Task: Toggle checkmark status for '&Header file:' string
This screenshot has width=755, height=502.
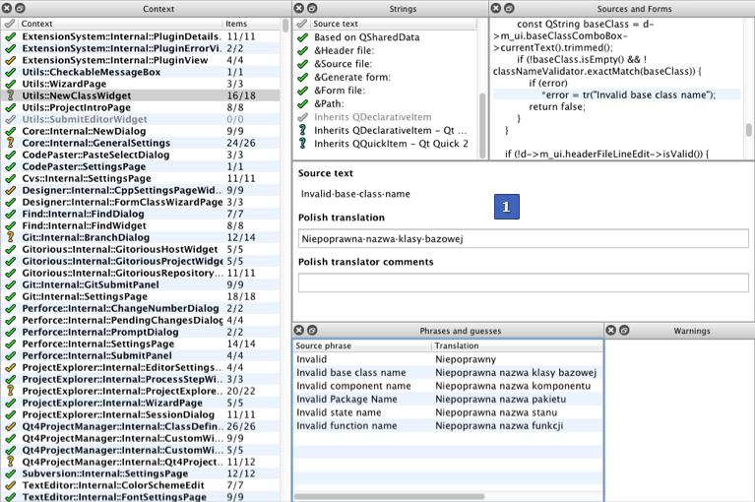Action: [303, 50]
